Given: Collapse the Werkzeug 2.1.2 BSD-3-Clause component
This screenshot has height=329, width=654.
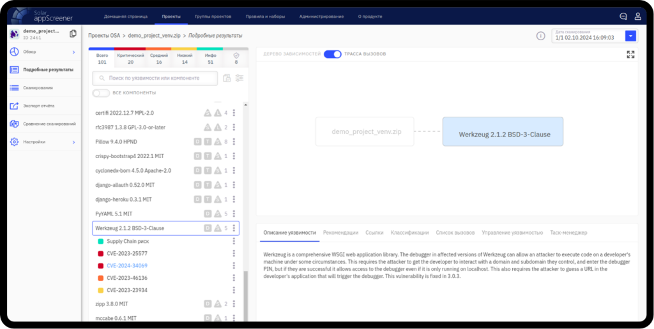Looking at the screenshot, I should [x=165, y=228].
